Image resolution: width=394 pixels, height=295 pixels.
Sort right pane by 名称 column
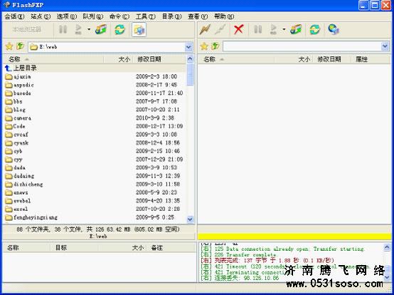coord(236,59)
